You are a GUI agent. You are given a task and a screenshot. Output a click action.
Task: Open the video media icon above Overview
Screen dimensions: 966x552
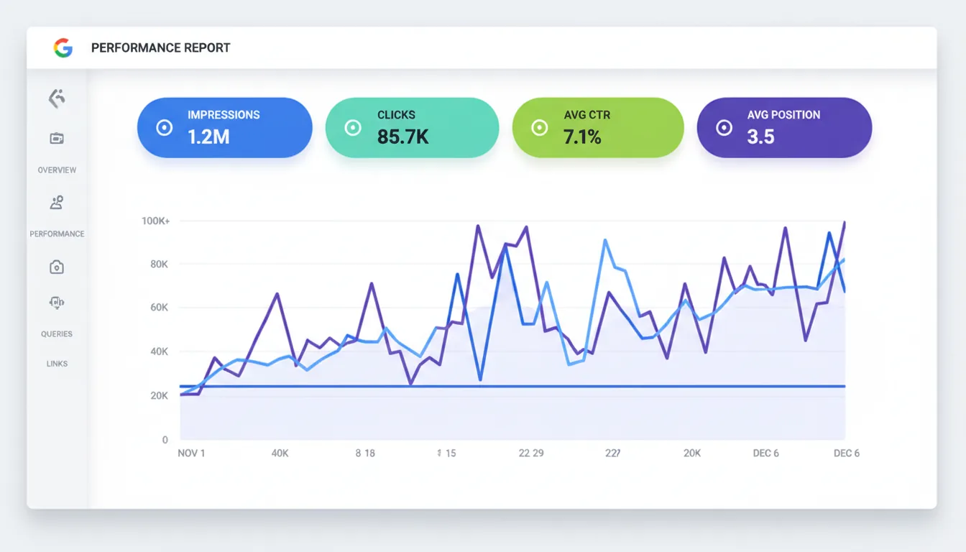pyautogui.click(x=56, y=138)
